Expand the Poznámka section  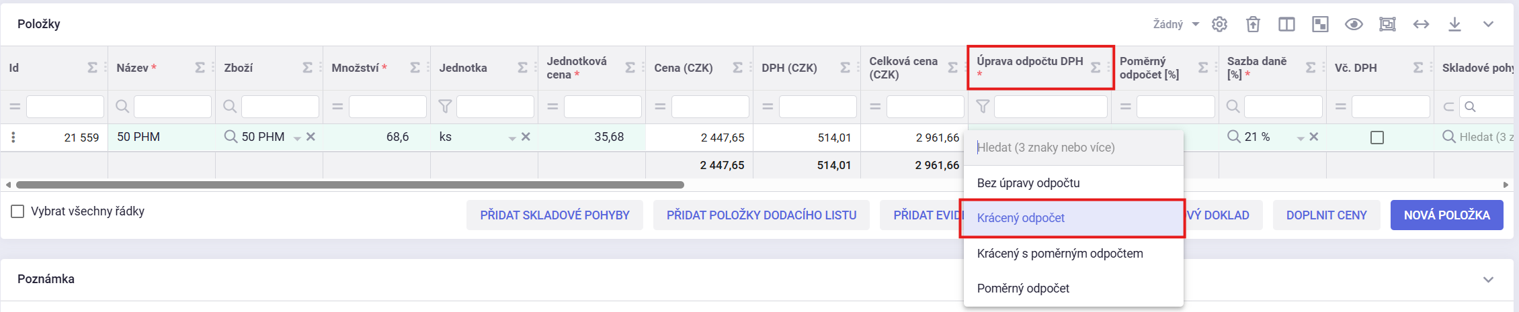click(x=1488, y=279)
